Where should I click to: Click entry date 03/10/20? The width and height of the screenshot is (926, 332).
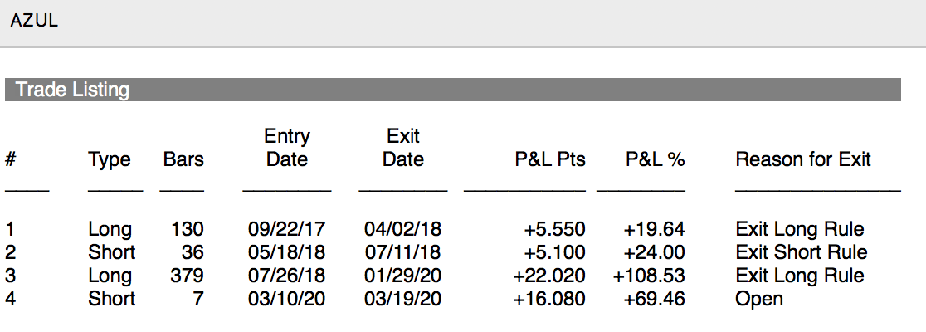[286, 299]
